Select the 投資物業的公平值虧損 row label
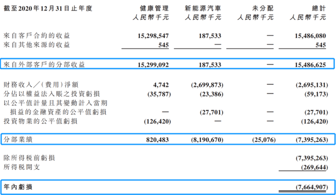The height and width of the screenshot is (195, 336). point(40,121)
